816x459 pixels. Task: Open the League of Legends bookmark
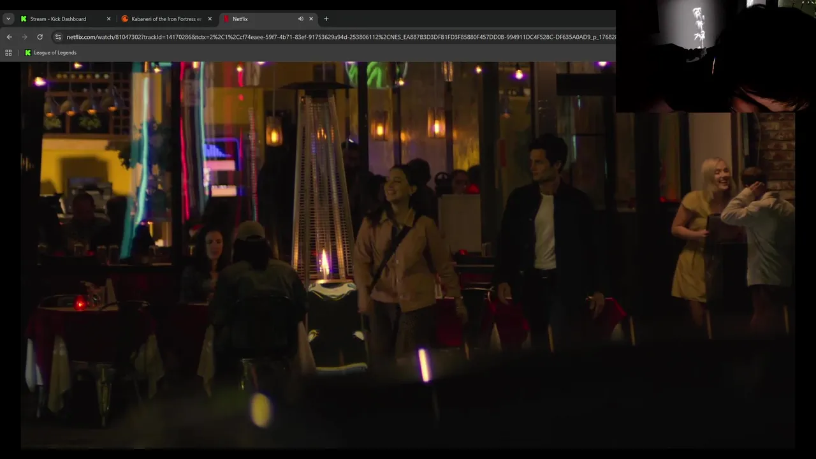pyautogui.click(x=50, y=53)
